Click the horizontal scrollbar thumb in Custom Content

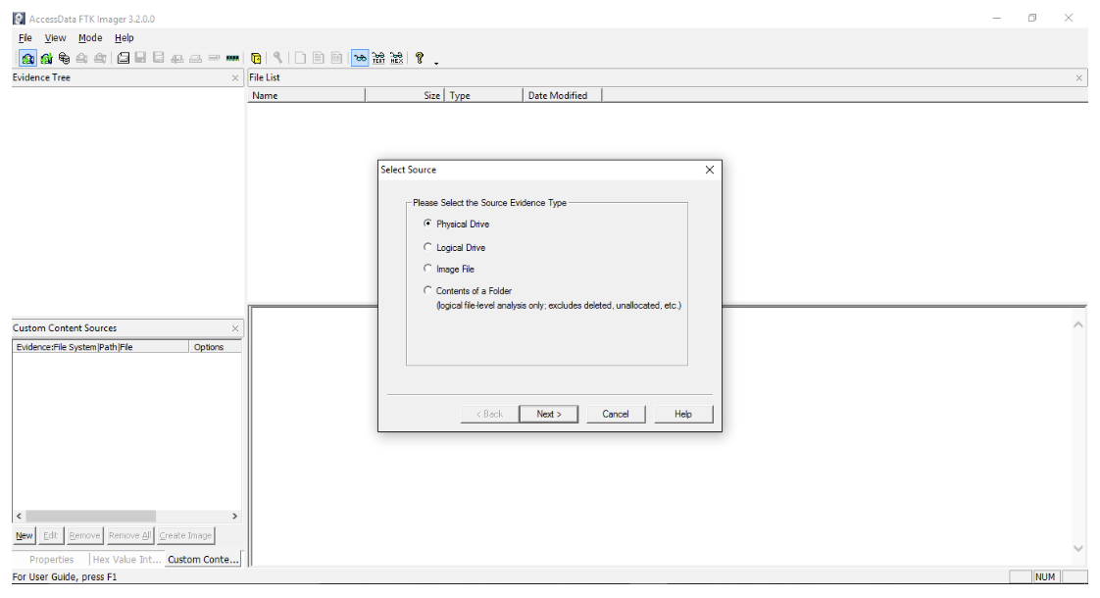coord(90,516)
